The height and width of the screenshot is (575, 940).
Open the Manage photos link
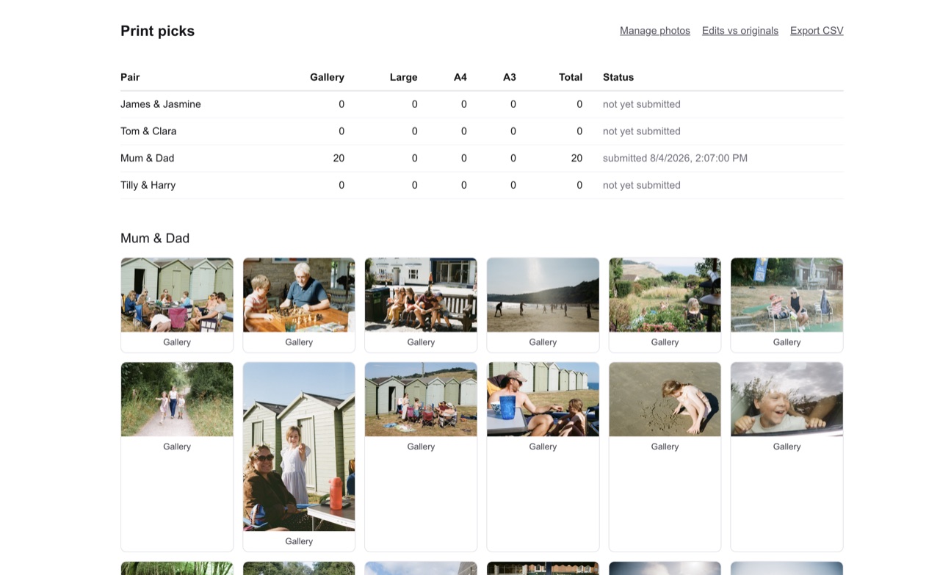(655, 31)
